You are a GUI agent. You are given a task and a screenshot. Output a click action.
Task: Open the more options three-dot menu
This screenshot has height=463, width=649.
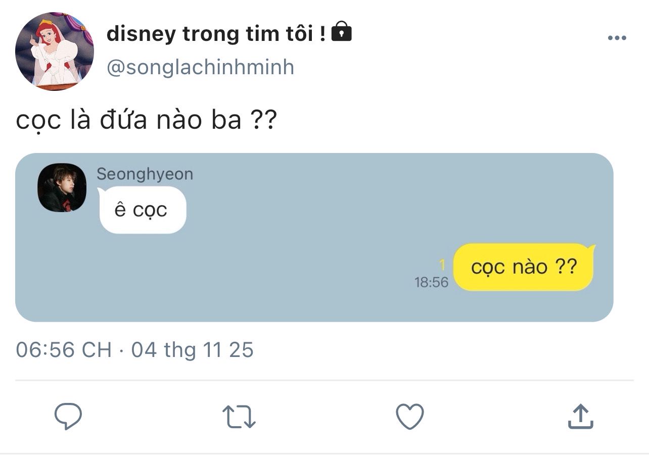[617, 38]
